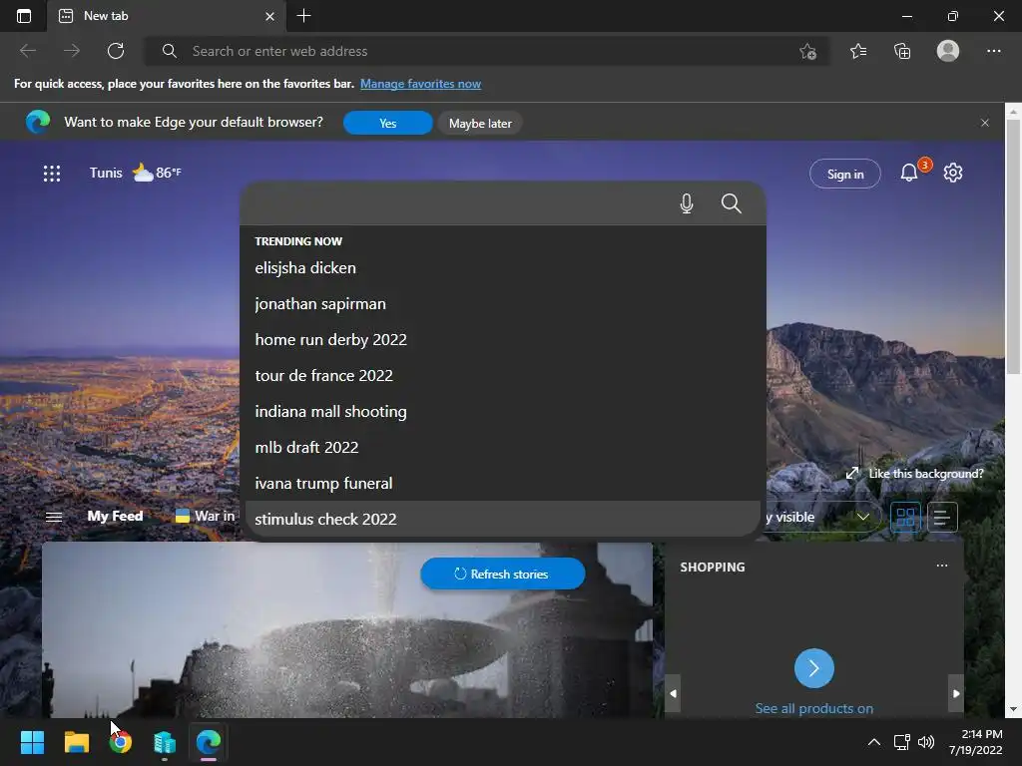Go back using the back arrow
Screen dimensions: 1022x766
(27, 51)
